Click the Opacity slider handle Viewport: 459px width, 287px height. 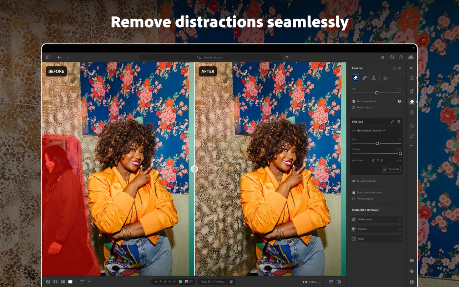[400, 153]
